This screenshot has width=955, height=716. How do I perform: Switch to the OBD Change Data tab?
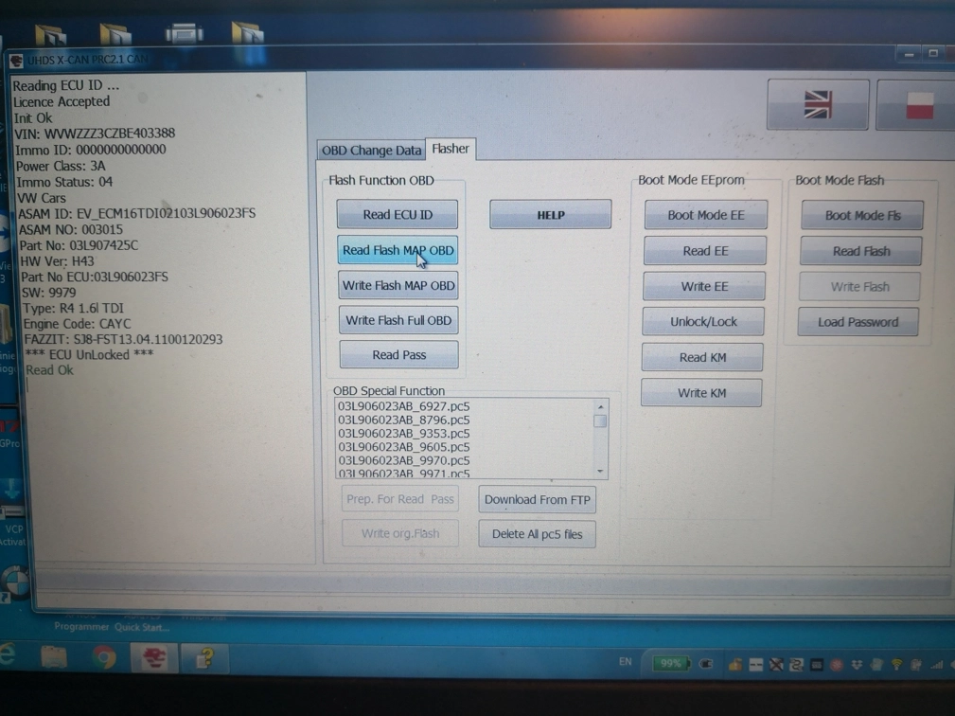click(372, 150)
